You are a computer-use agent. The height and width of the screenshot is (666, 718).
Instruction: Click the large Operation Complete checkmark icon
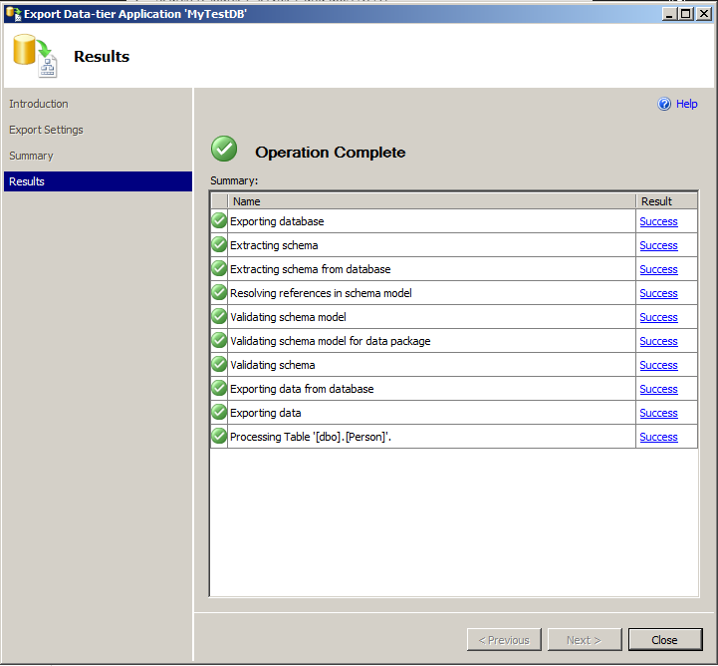click(x=224, y=150)
